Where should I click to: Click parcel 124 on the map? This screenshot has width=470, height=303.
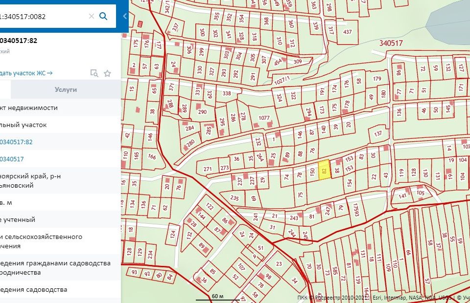click(172, 234)
